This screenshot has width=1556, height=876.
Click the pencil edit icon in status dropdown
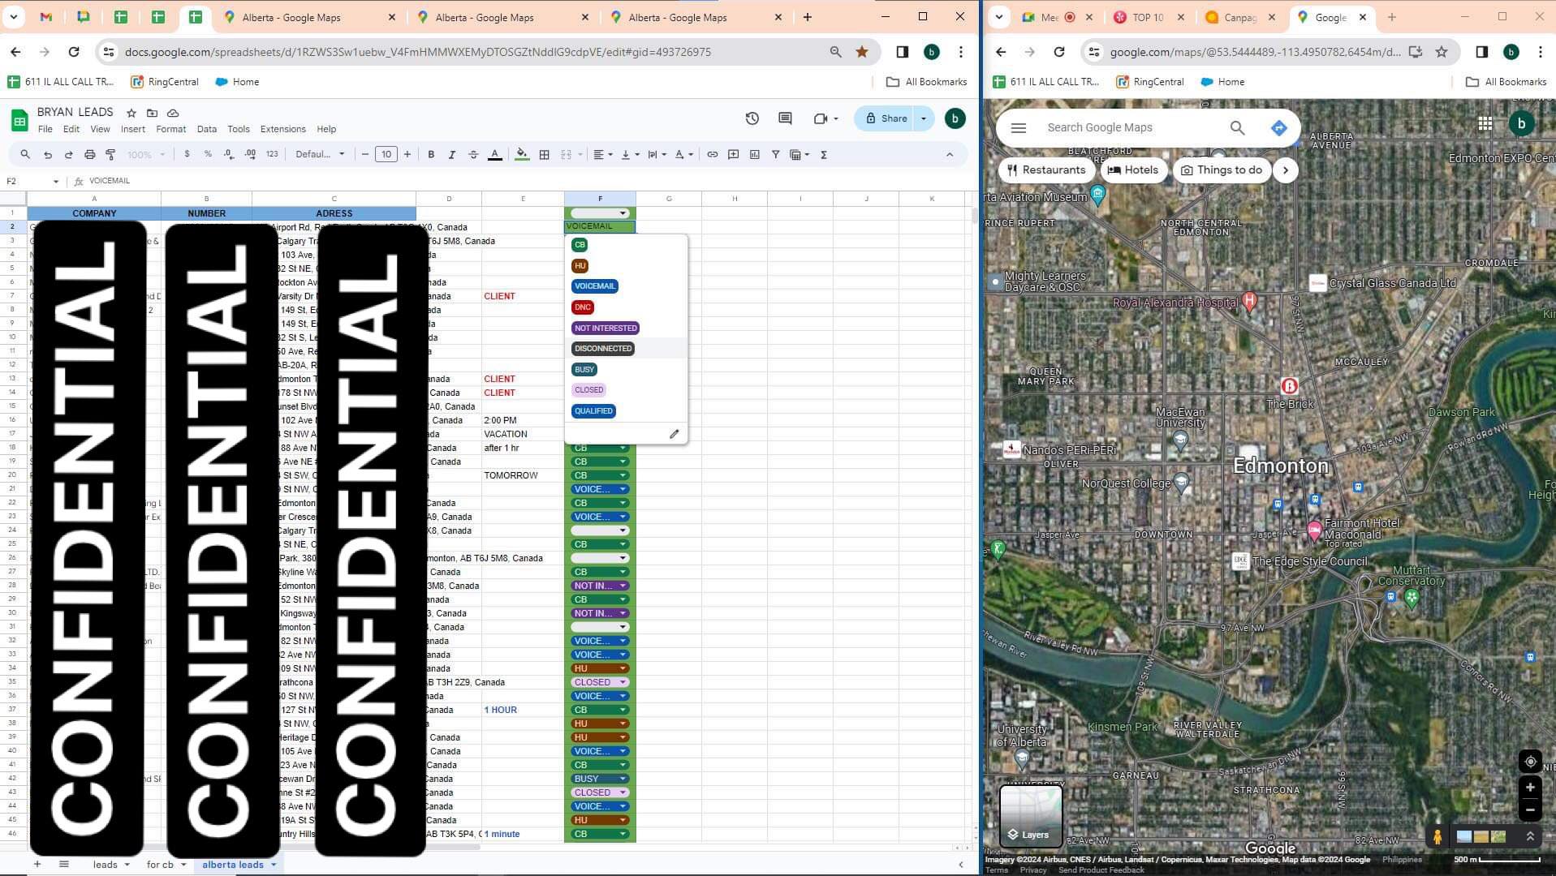point(674,434)
